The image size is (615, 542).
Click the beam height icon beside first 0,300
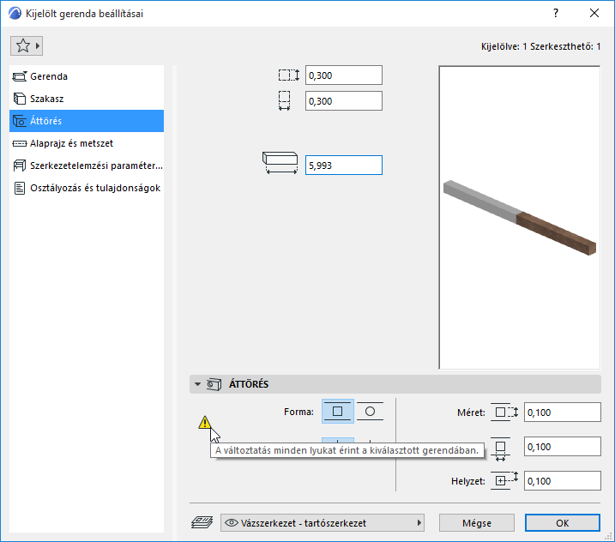(289, 75)
